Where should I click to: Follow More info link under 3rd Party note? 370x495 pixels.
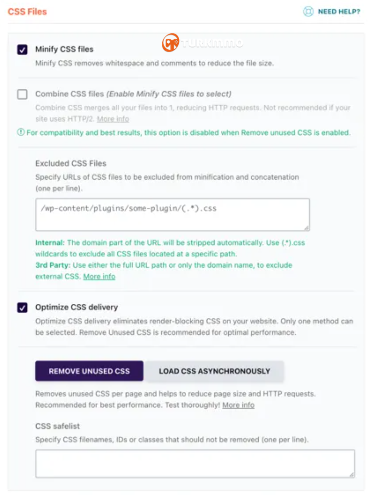click(99, 276)
